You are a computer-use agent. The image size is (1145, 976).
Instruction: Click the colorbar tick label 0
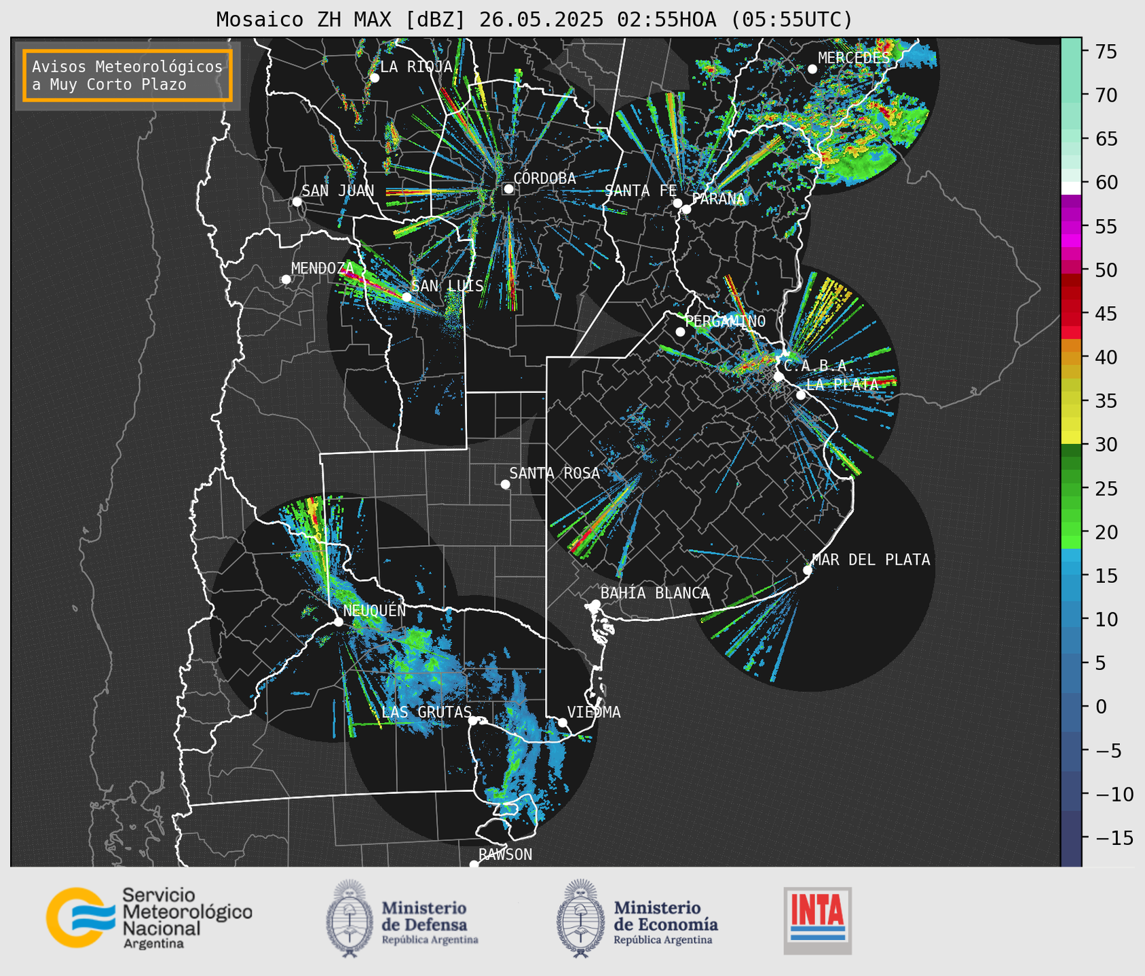click(x=1101, y=707)
